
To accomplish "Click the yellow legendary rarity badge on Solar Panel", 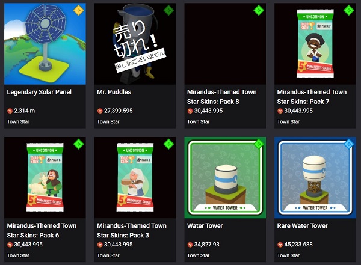I will click(x=78, y=10).
